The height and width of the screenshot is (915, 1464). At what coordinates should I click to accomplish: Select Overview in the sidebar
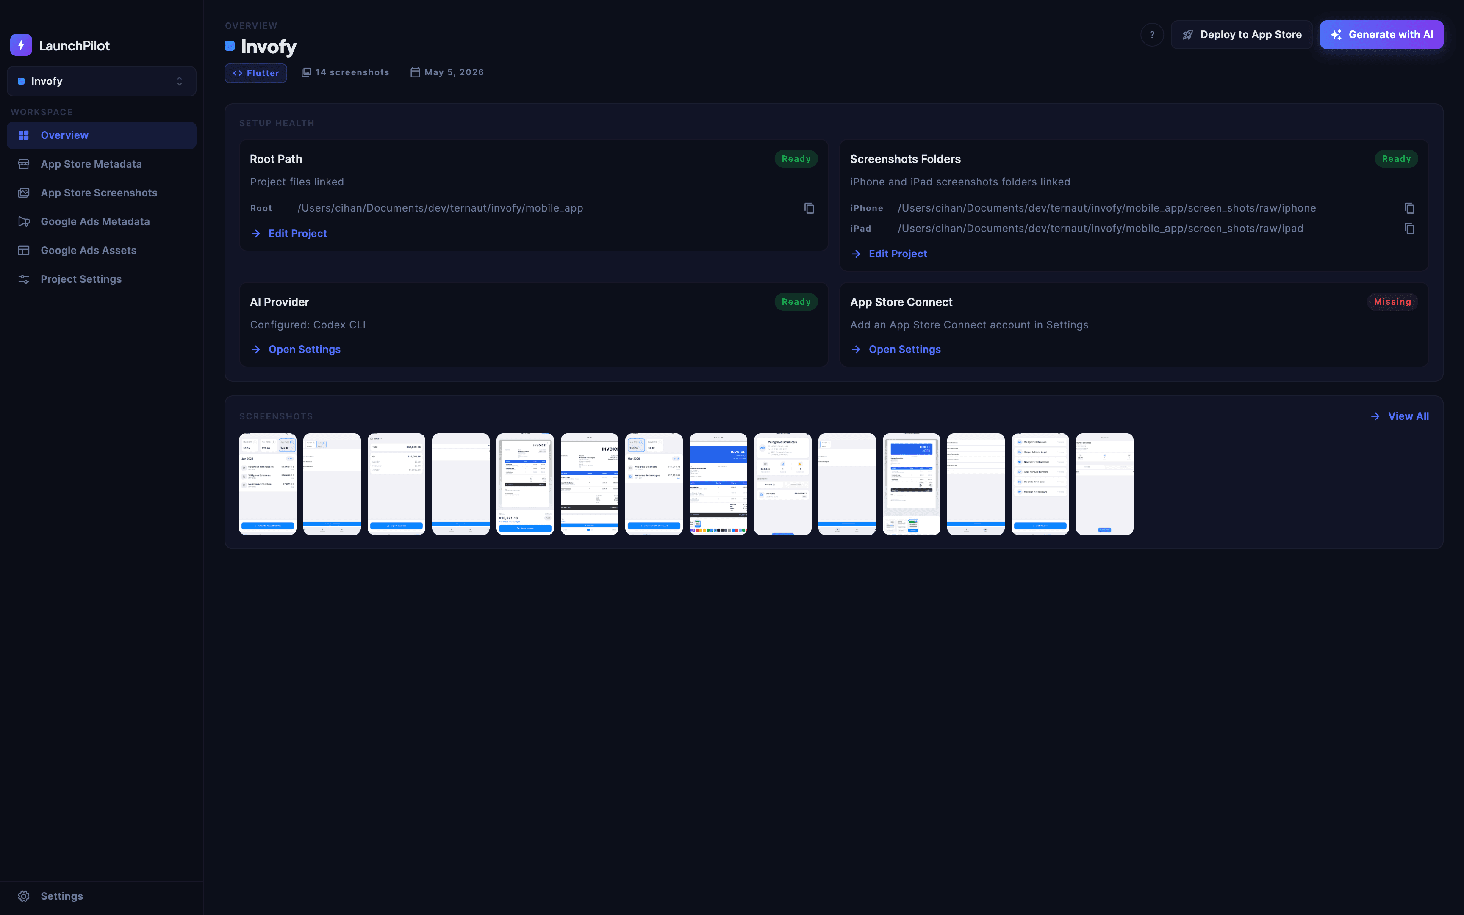[x=102, y=135]
